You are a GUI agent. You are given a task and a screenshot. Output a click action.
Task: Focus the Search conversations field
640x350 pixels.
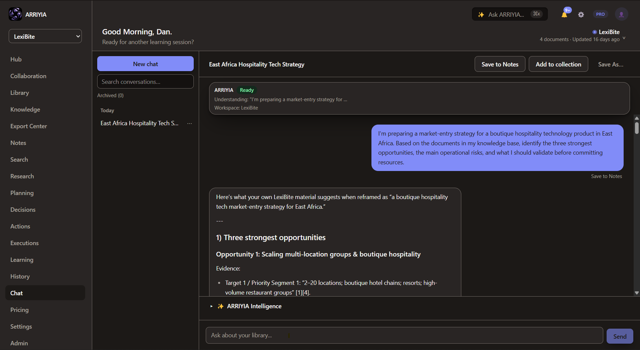[x=145, y=81]
